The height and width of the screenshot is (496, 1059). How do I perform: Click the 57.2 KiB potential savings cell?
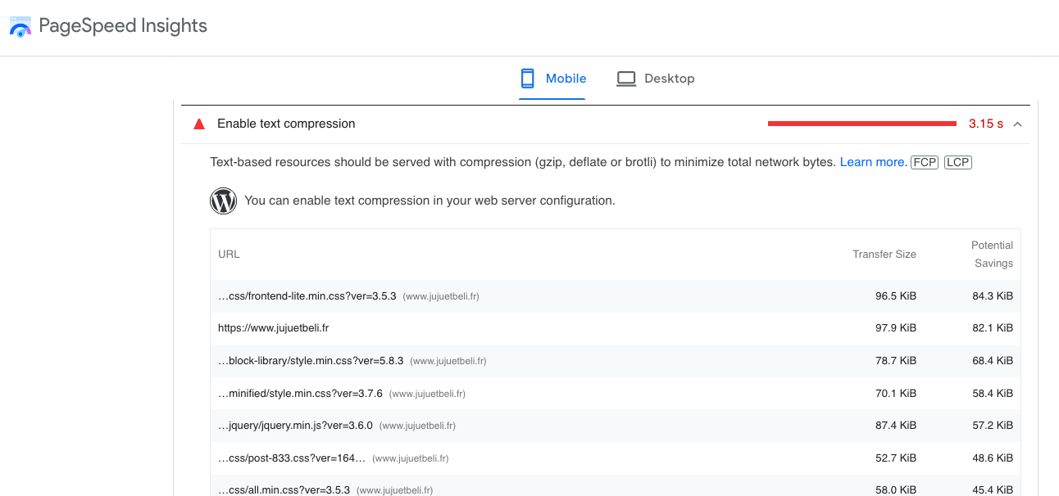pyautogui.click(x=993, y=426)
